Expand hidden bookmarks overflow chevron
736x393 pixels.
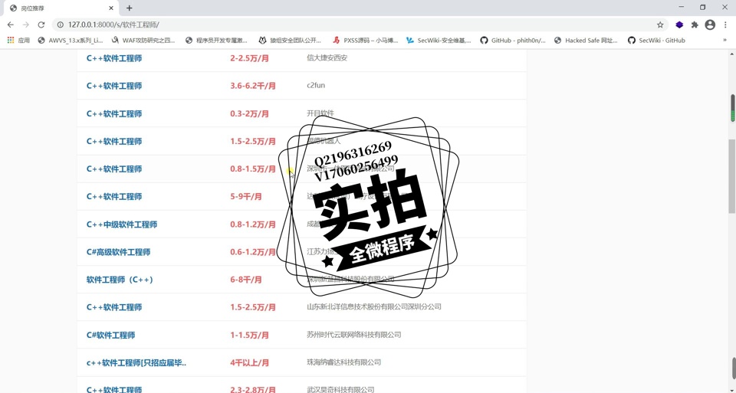point(724,41)
